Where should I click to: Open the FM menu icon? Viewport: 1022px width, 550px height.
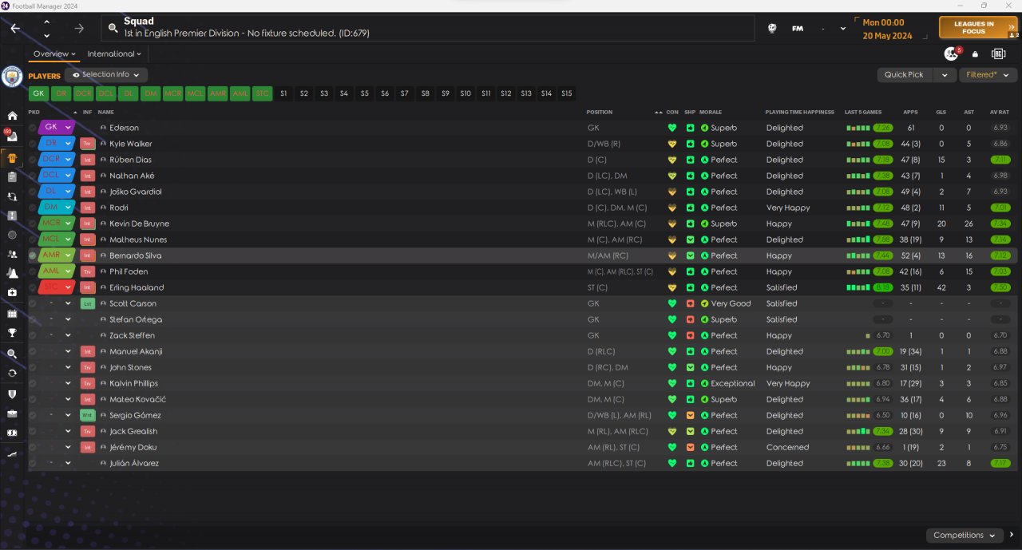797,28
